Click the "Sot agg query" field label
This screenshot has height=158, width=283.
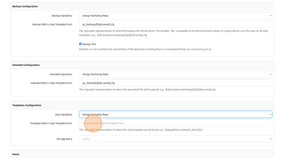click(x=64, y=139)
